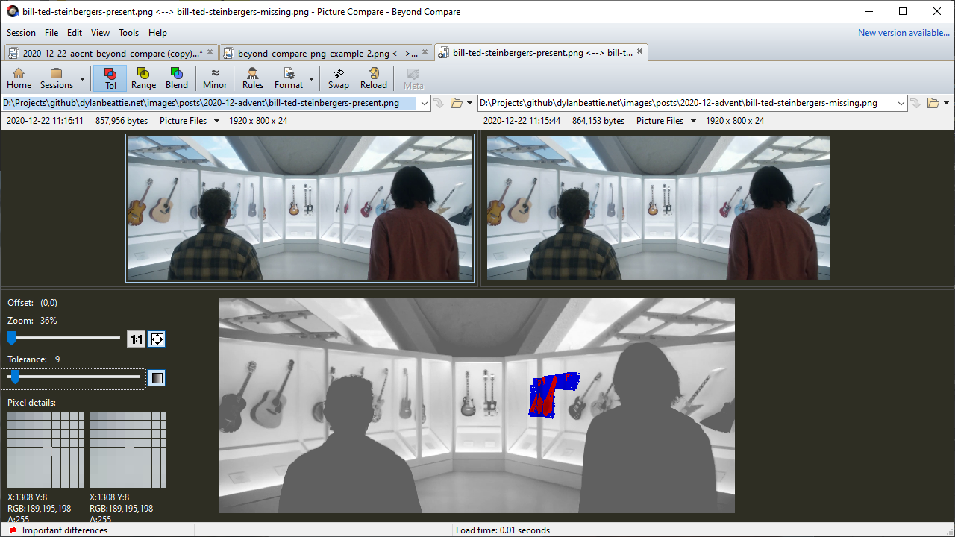The image size is (955, 537).
Task: Click the left file path field
Action: pyautogui.click(x=210, y=103)
